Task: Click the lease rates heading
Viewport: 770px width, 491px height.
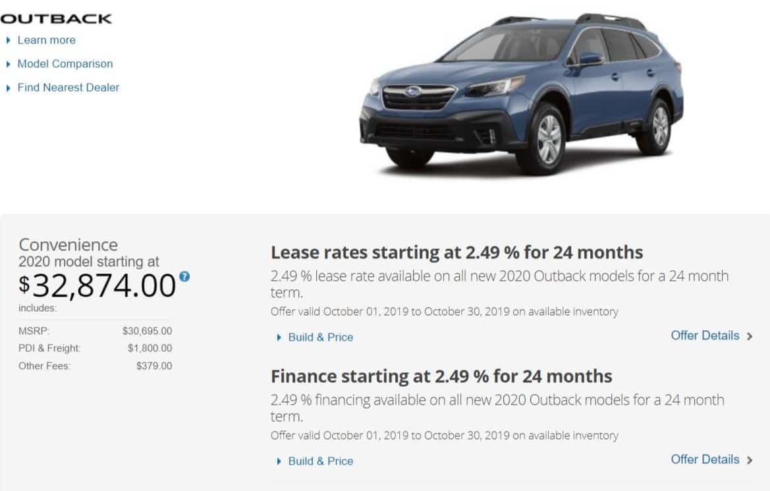Action: tap(457, 252)
